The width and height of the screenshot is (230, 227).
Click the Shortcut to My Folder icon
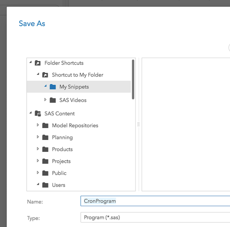45,75
